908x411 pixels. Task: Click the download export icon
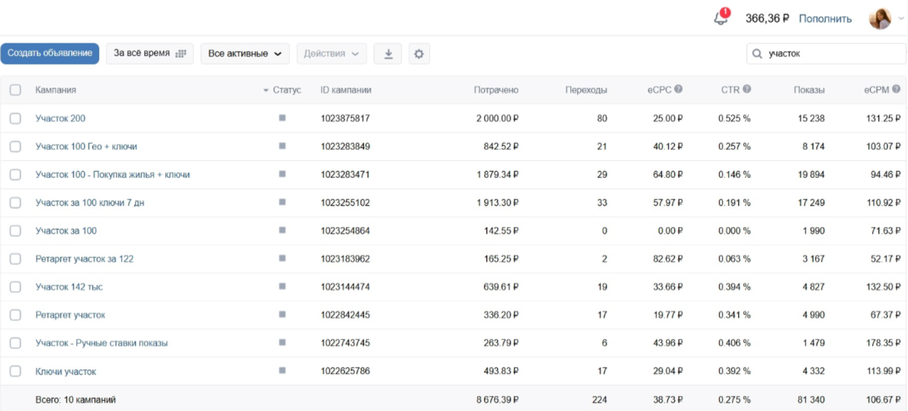tap(389, 54)
